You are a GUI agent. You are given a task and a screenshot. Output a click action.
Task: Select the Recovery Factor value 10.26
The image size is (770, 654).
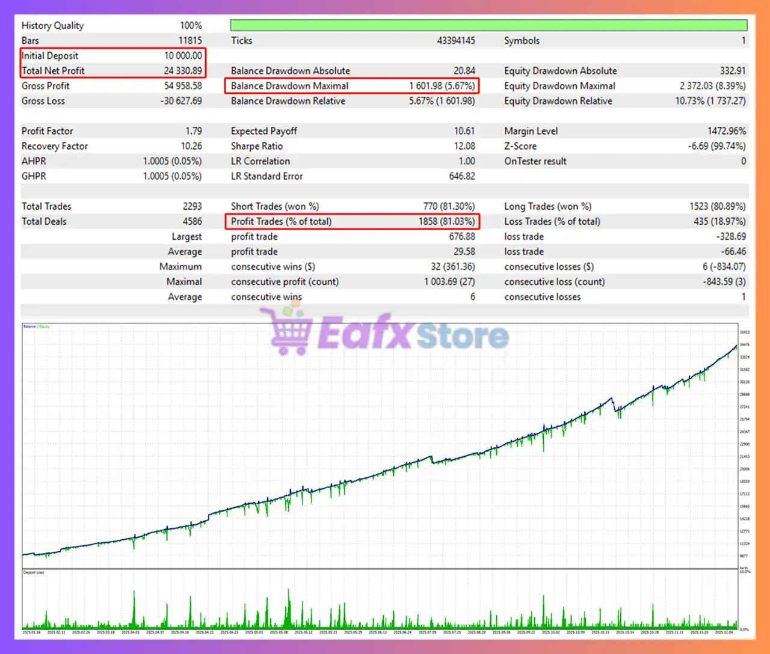191,146
